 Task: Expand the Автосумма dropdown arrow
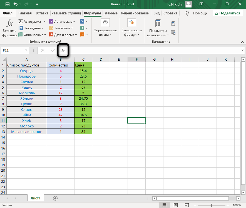[x=44, y=22]
